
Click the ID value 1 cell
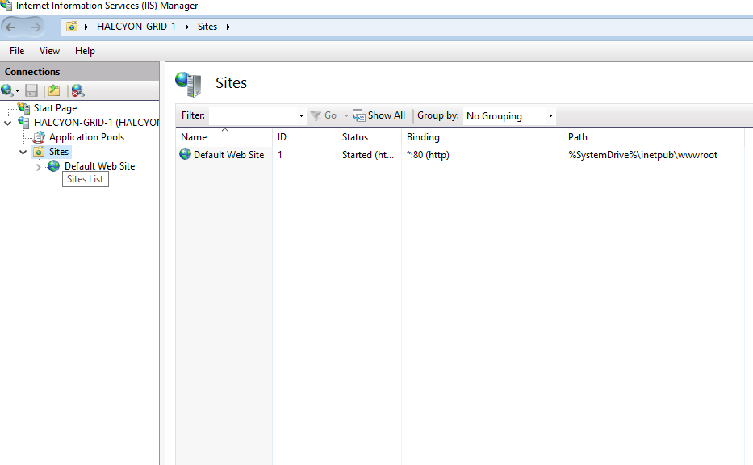(x=280, y=155)
